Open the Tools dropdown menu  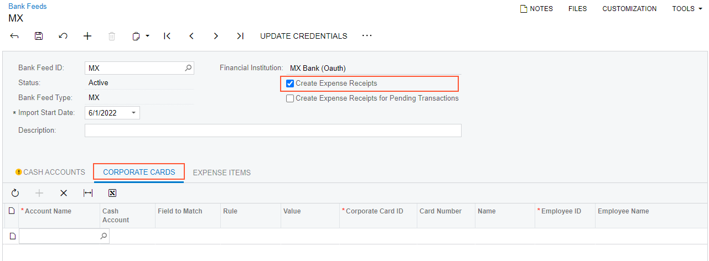click(x=687, y=9)
